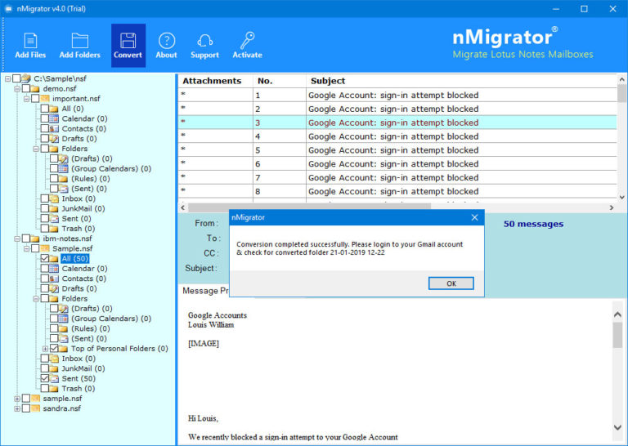Uncheck the Sent (50) checkbox
628x446 pixels.
point(45,378)
